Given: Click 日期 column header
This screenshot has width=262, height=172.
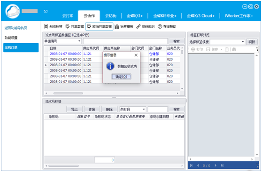Looking at the screenshot, I should click(x=66, y=48).
